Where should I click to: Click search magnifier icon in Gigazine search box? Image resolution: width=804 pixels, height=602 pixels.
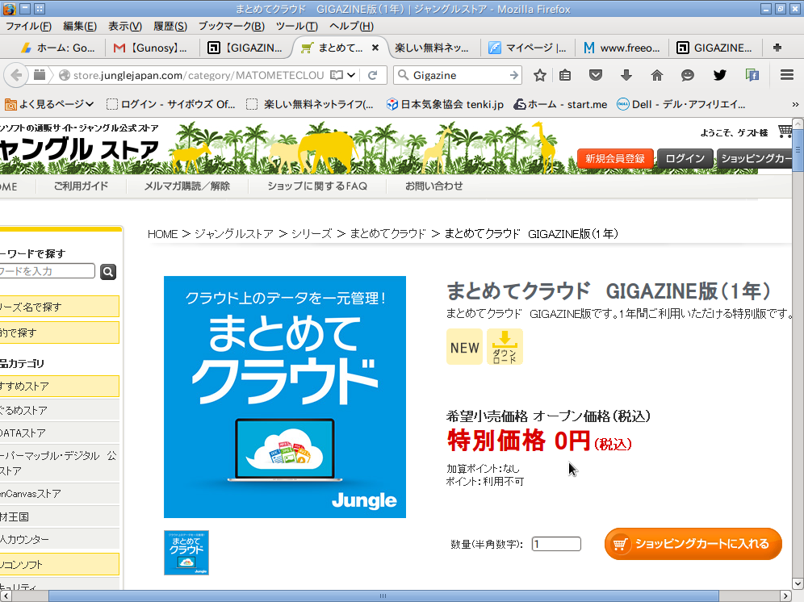pyautogui.click(x=404, y=75)
